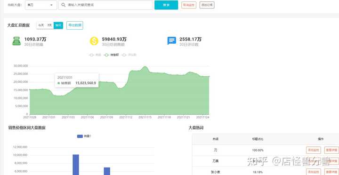Click 添加监控 button in the 张小泉 row

[313, 172]
